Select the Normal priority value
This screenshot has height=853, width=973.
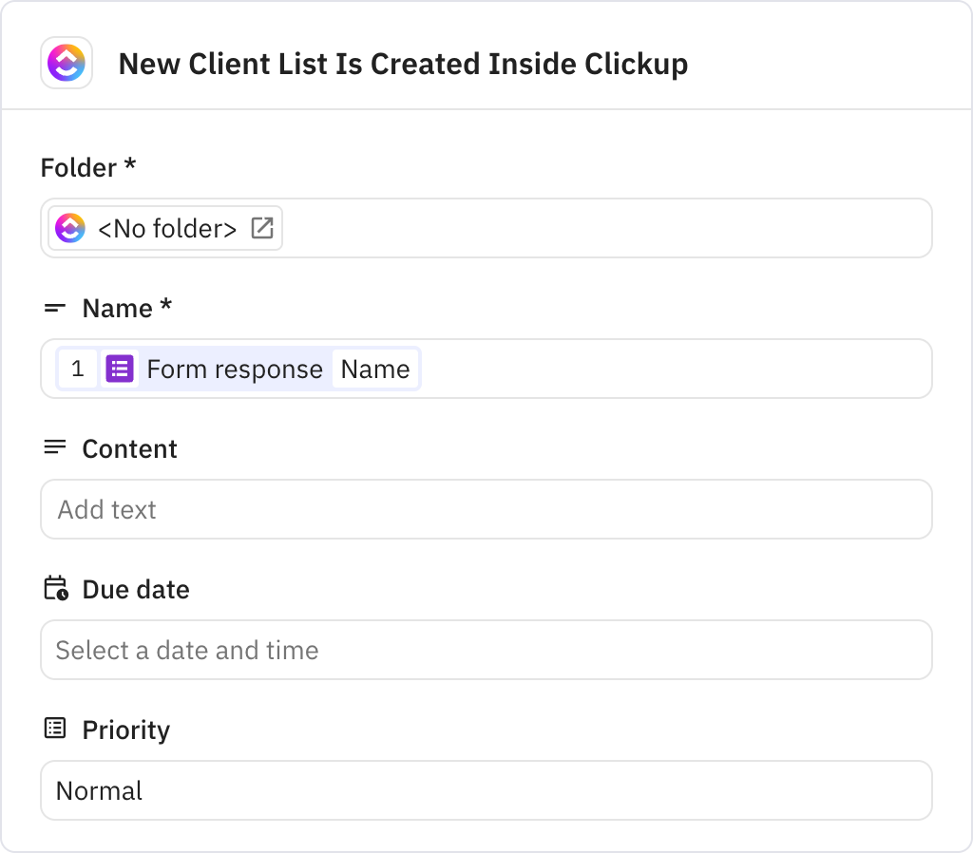click(x=100, y=790)
